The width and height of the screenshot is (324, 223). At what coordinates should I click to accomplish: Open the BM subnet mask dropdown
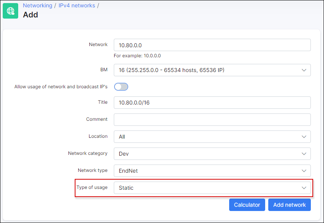click(212, 70)
